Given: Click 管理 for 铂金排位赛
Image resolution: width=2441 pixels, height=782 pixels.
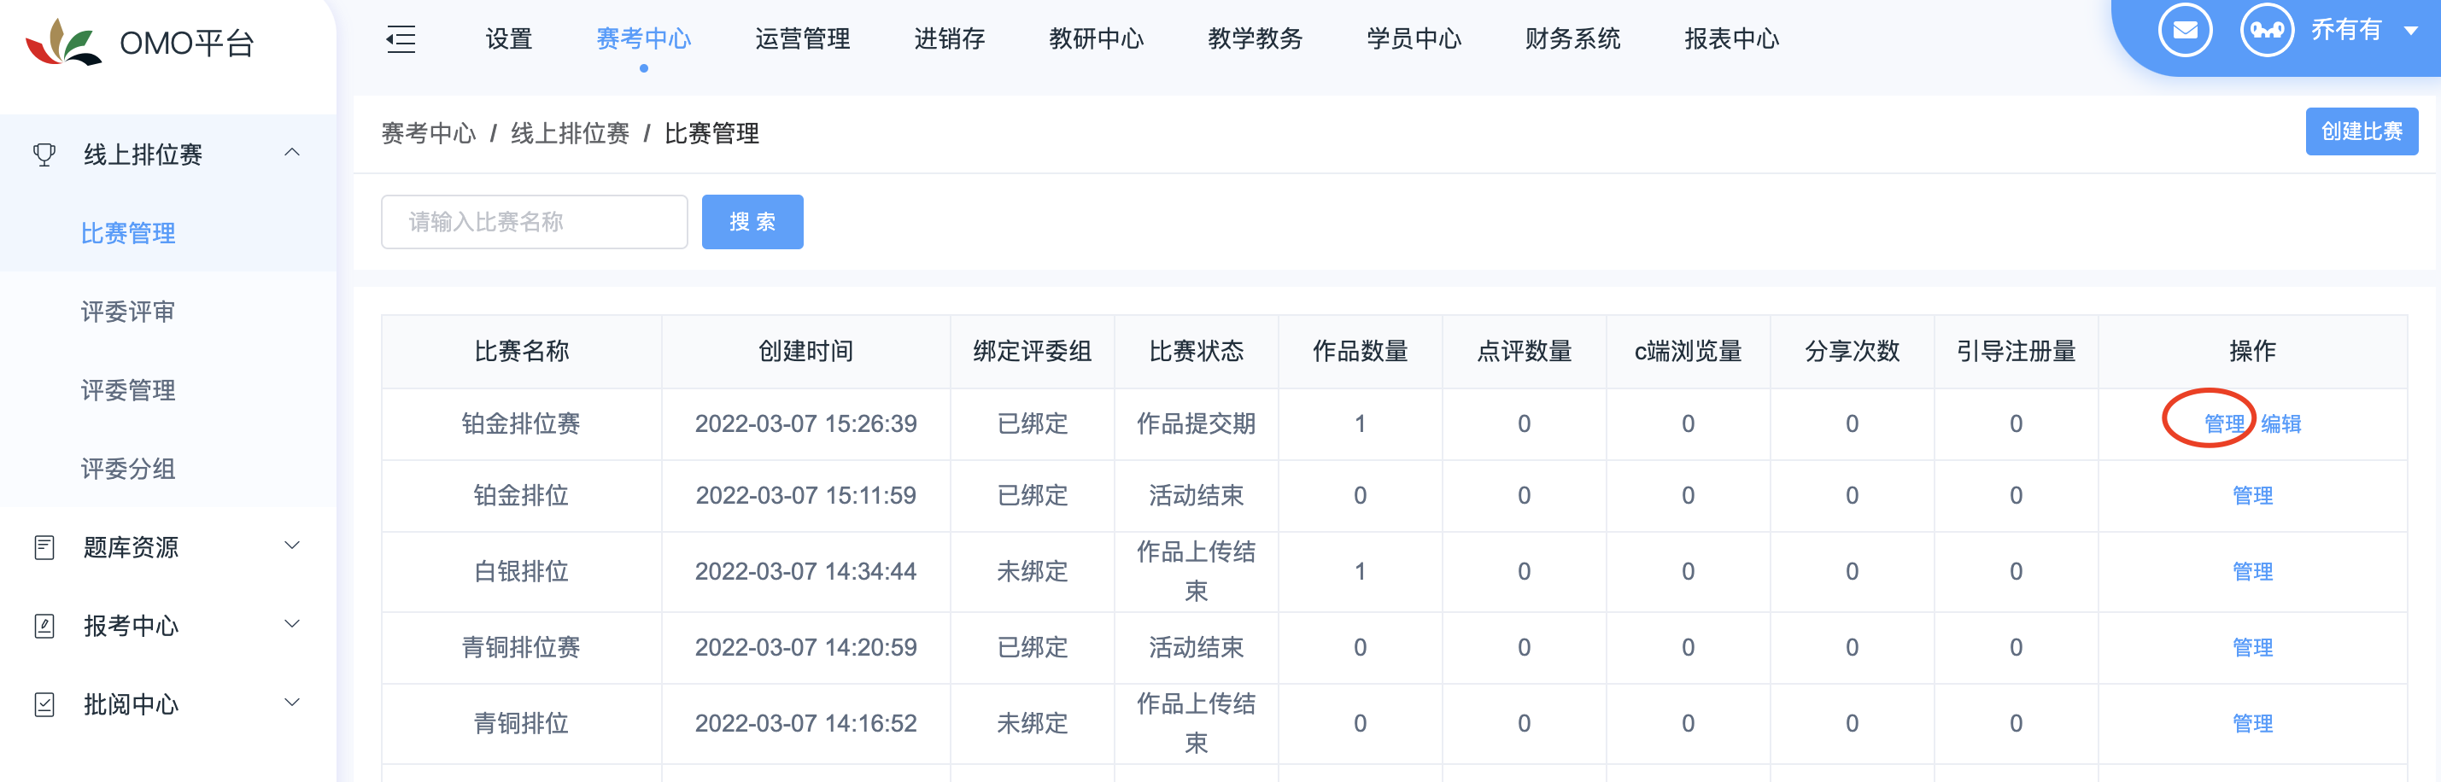Looking at the screenshot, I should [2224, 423].
